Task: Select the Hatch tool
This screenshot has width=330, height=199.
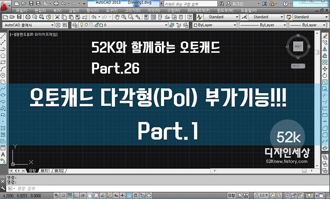Action: click(x=3, y=128)
